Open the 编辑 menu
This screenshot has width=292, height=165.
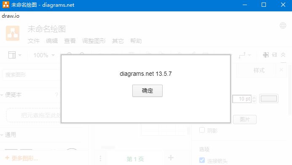(52, 41)
